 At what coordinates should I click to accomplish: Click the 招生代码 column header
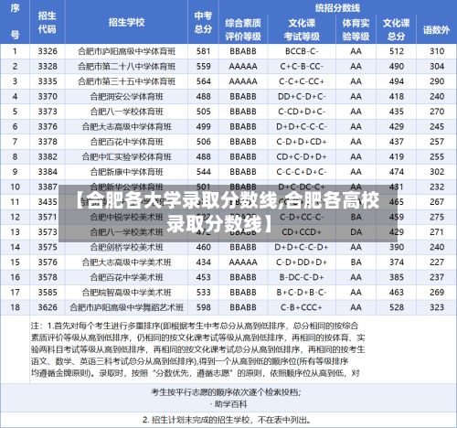click(47, 22)
